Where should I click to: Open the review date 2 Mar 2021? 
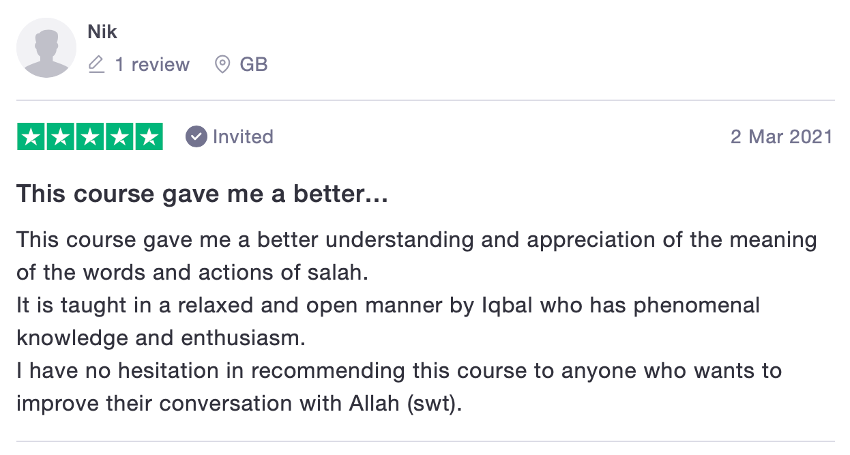[781, 137]
